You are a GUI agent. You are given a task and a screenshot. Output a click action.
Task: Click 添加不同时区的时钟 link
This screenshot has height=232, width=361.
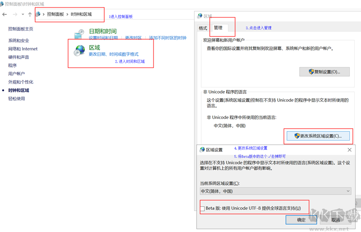point(167,38)
